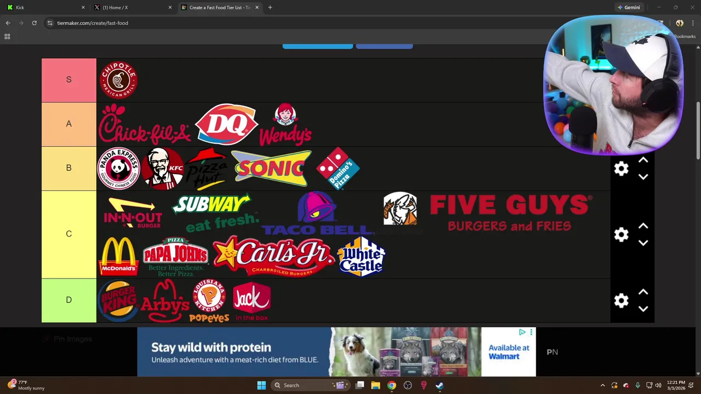Click the Carl's Jr. logo
The height and width of the screenshot is (394, 701).
click(273, 256)
